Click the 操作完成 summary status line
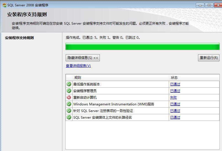The image size is (222, 151). [103, 37]
